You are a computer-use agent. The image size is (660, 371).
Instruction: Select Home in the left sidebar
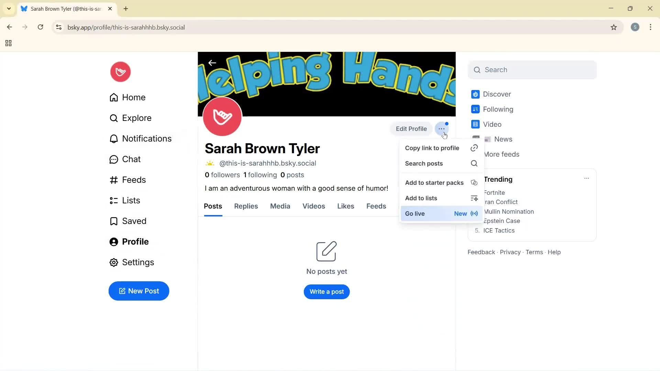[x=133, y=97]
